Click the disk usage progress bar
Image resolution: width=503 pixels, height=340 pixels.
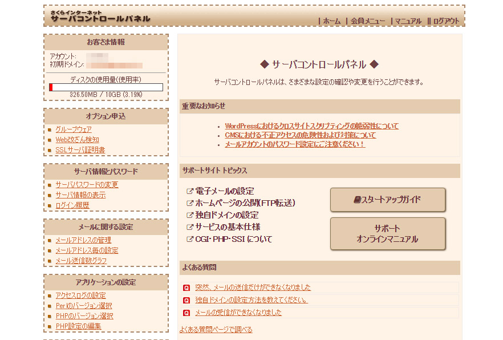106,87
